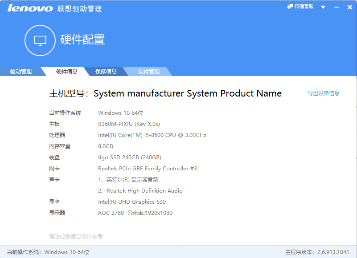Click the status bar 当前操作系统 entry
The height and width of the screenshot is (258, 357).
48,252
